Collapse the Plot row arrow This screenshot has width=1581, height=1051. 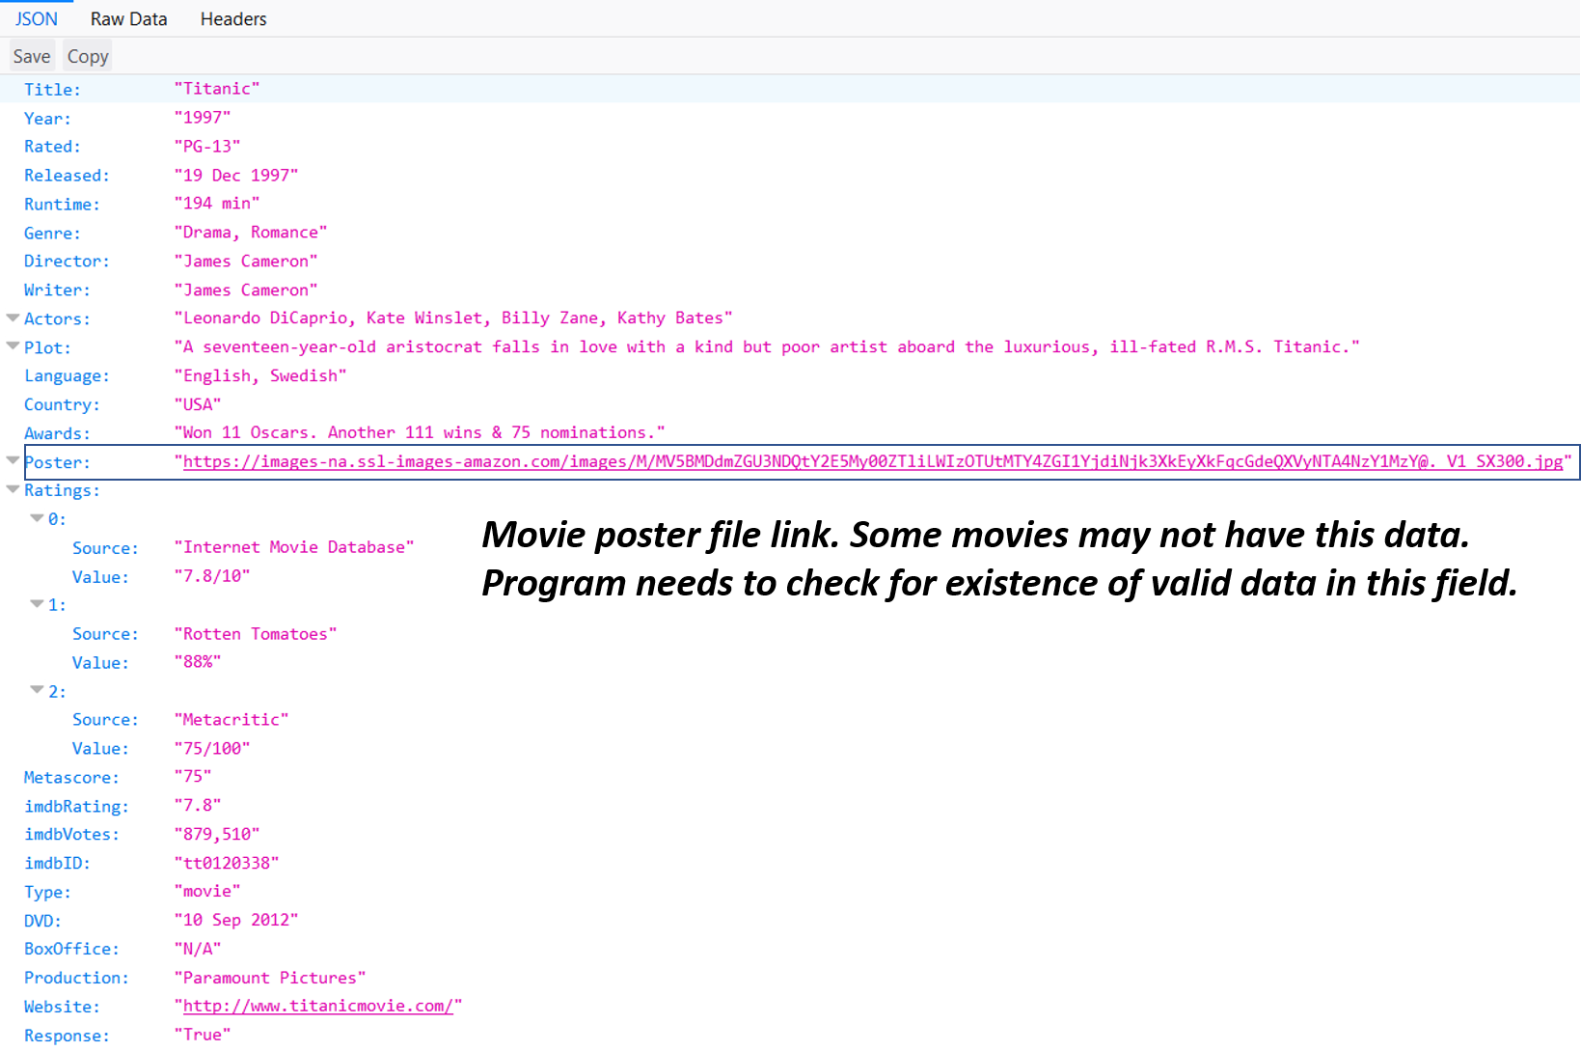pyautogui.click(x=13, y=346)
